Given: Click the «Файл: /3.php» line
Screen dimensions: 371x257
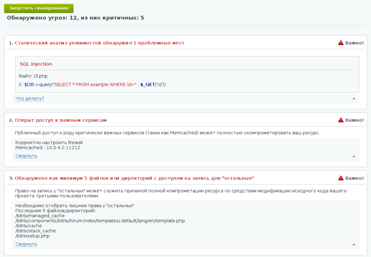Looking at the screenshot, I should pos(33,76).
